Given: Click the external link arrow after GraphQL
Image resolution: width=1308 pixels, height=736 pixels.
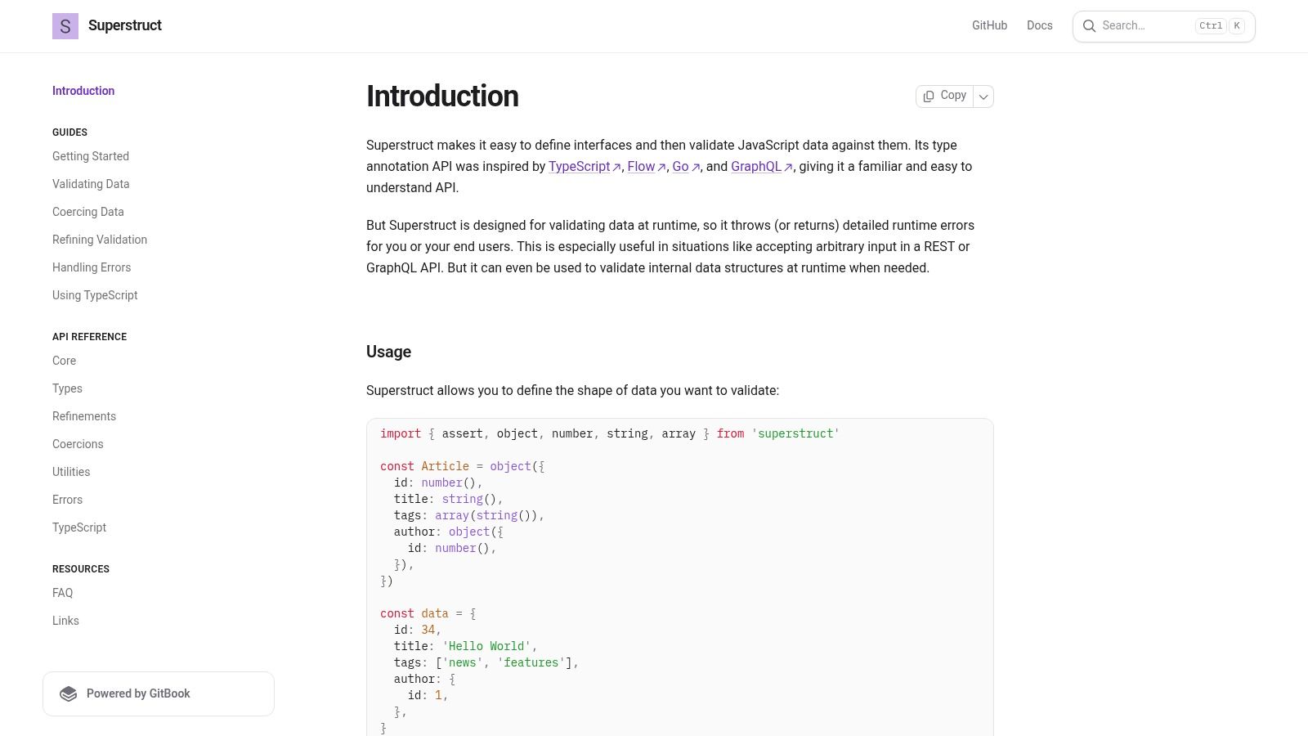Looking at the screenshot, I should tap(787, 167).
